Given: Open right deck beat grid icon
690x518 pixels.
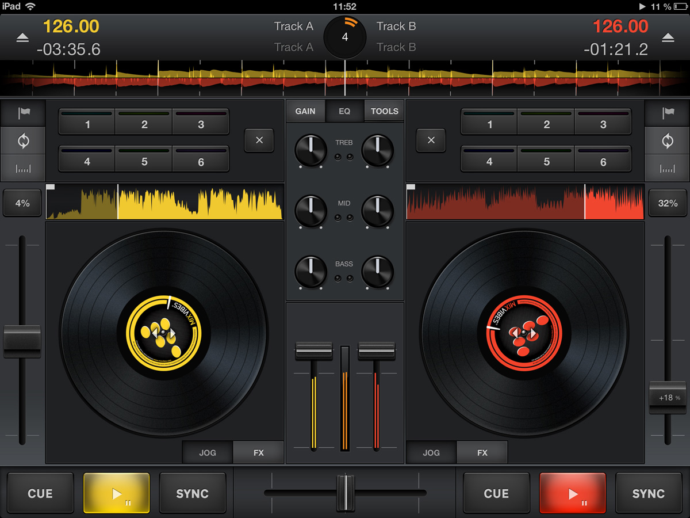Looking at the screenshot, I should 668,169.
